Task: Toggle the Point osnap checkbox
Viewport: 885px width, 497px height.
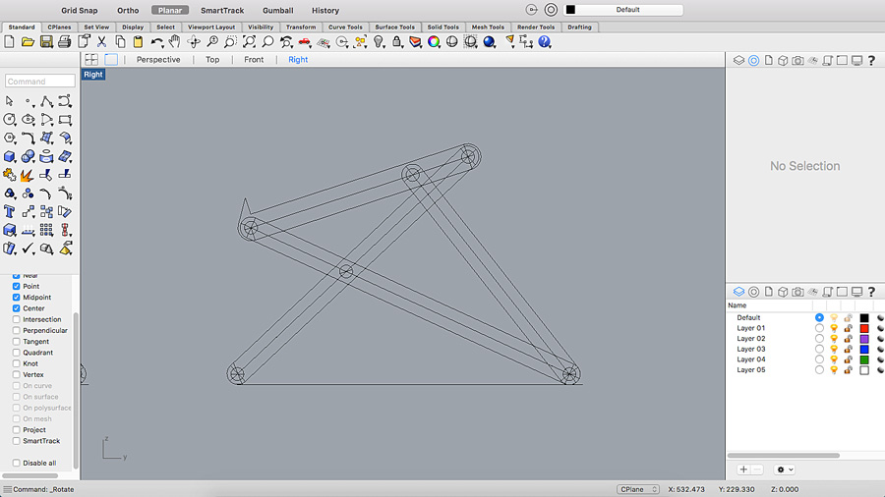Action: tap(17, 286)
